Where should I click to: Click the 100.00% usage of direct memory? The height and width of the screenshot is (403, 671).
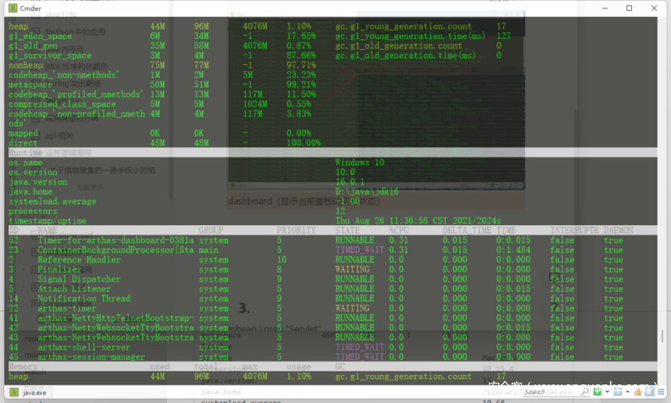point(303,143)
